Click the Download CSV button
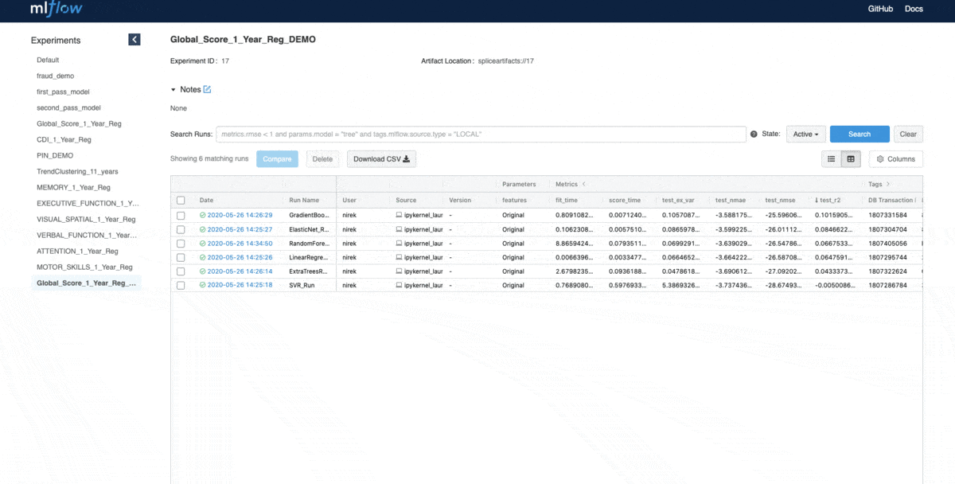 381,158
